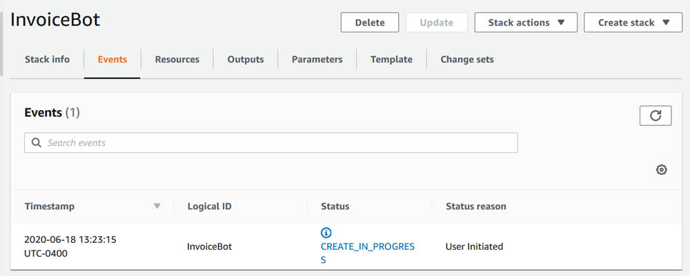Refresh the events list
Viewport: 690px width, 276px height.
(x=655, y=116)
